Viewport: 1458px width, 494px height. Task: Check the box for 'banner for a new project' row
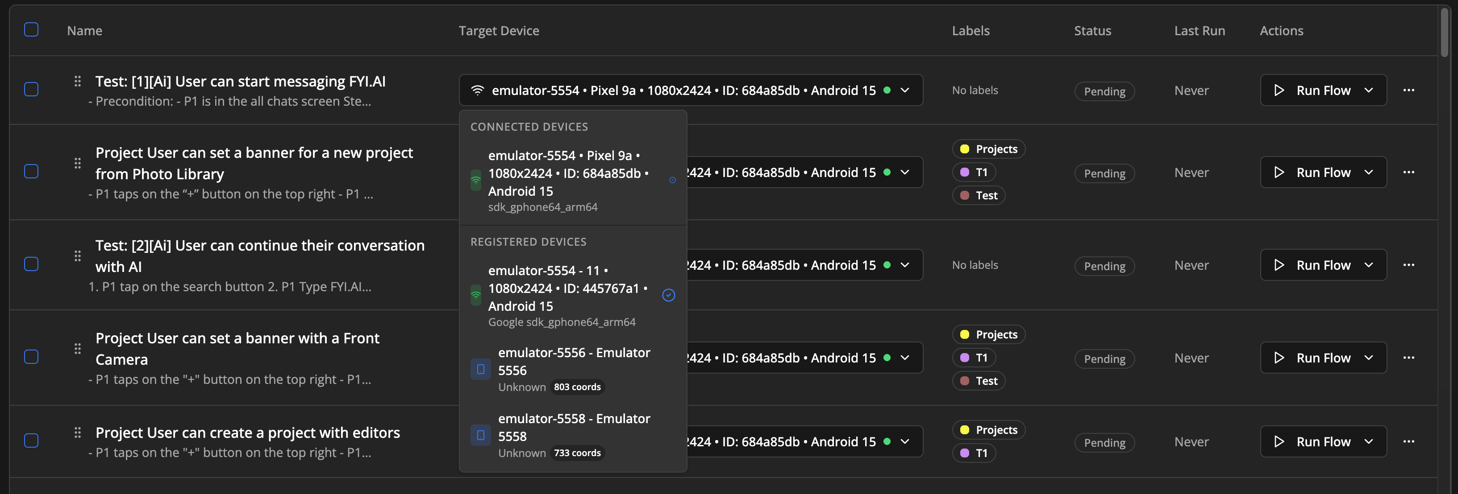click(31, 172)
